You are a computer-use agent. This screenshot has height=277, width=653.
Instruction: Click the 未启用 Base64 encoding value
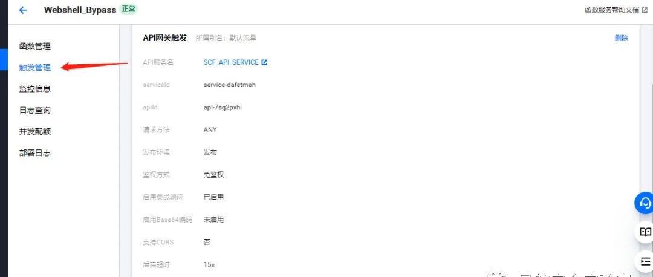213,220
